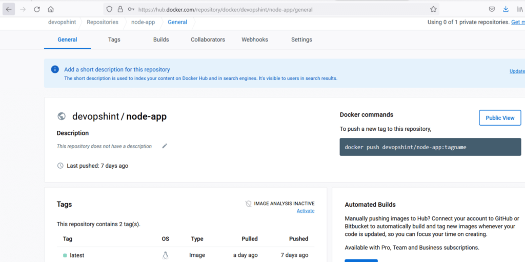Click the Update link in the info banner
525x262 pixels.
(517, 71)
